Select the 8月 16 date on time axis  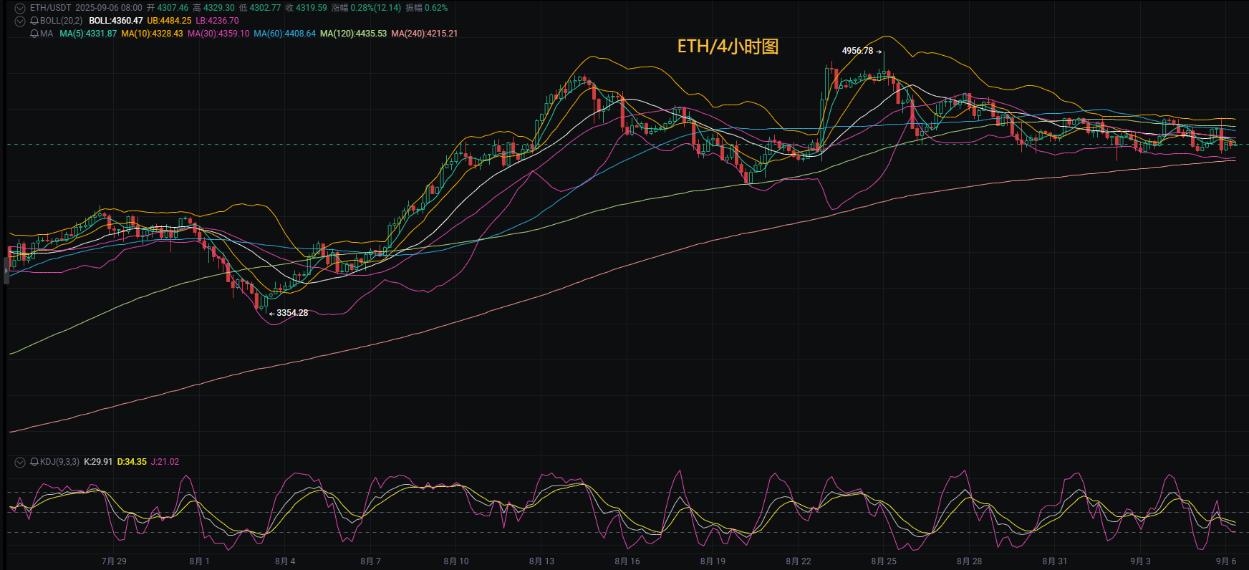point(627,561)
